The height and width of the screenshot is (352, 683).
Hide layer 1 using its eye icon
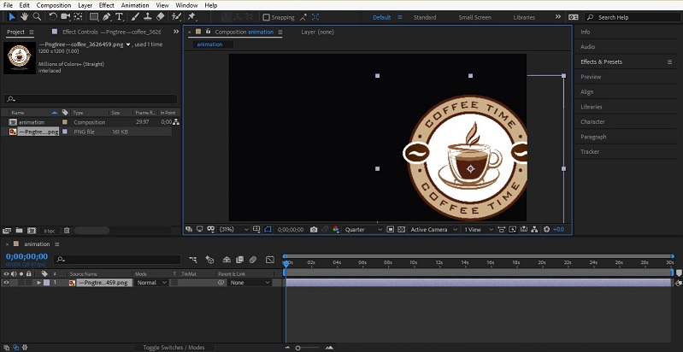6,282
